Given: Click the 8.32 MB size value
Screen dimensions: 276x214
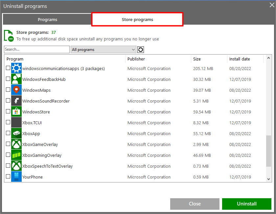Looking at the screenshot, I should [201, 123].
